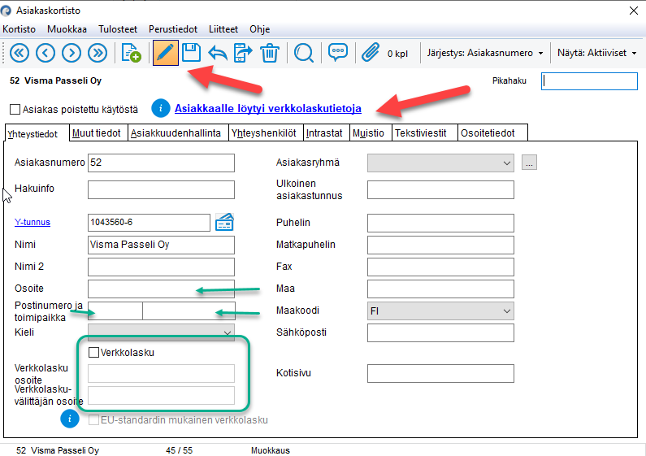The height and width of the screenshot is (456, 646).
Task: Open the Liitteet menu
Action: (223, 29)
